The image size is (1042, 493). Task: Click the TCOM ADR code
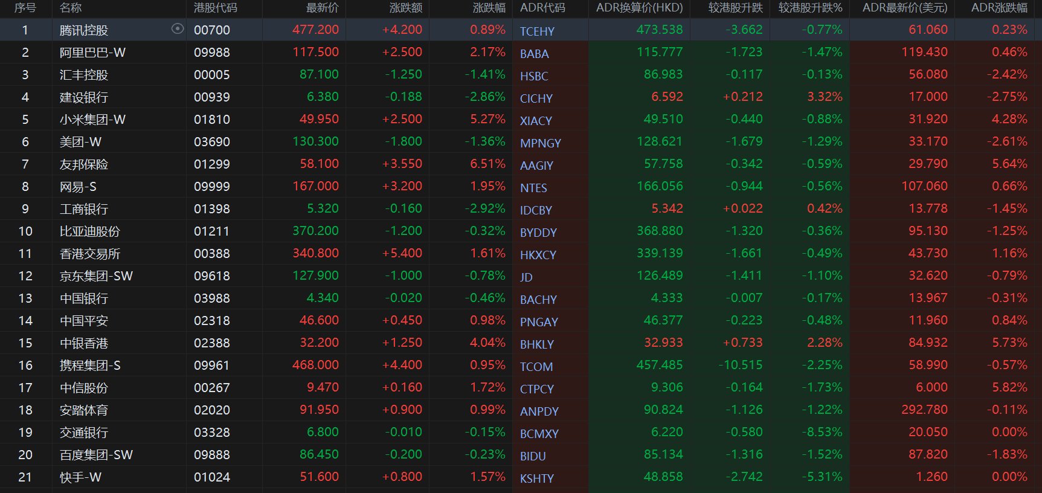click(536, 367)
